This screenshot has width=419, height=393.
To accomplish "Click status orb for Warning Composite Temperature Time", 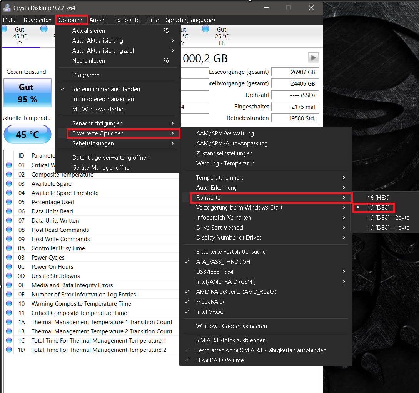I will pos(9,303).
